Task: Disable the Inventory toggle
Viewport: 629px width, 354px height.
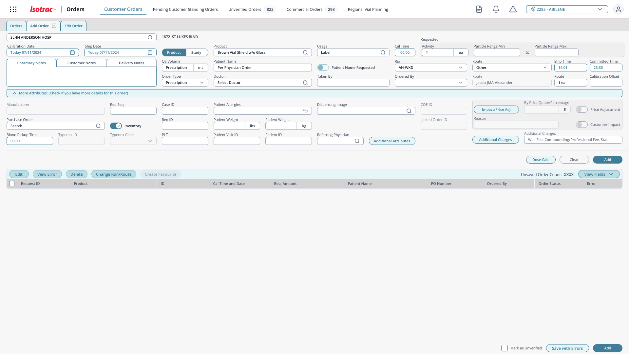Action: pyautogui.click(x=116, y=126)
